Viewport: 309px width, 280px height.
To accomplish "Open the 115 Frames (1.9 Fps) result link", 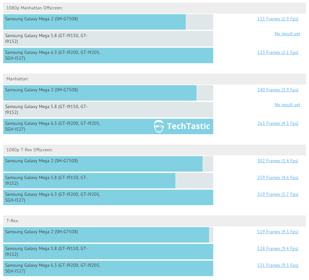I will coord(278,19).
